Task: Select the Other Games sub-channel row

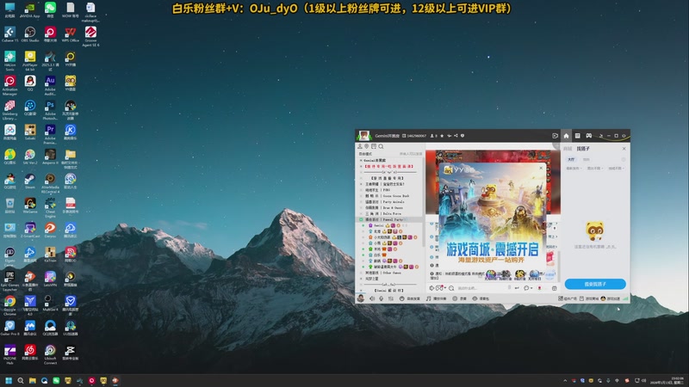Action: [x=390, y=273]
